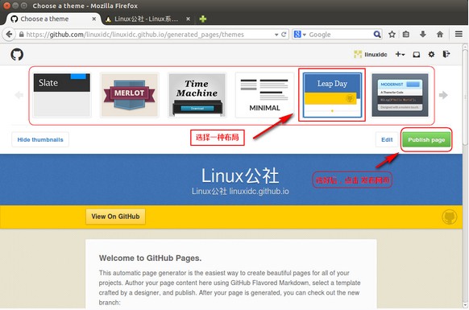
Task: Click the lock icon in the address bar
Action: click(x=22, y=35)
